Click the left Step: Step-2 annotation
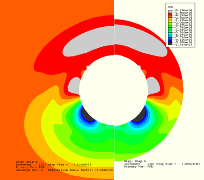Screen dimensions: 204x180 point(27,162)
